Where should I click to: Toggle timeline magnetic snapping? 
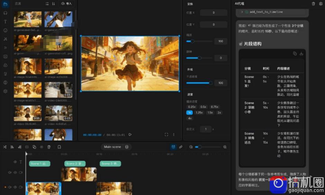click(173, 147)
